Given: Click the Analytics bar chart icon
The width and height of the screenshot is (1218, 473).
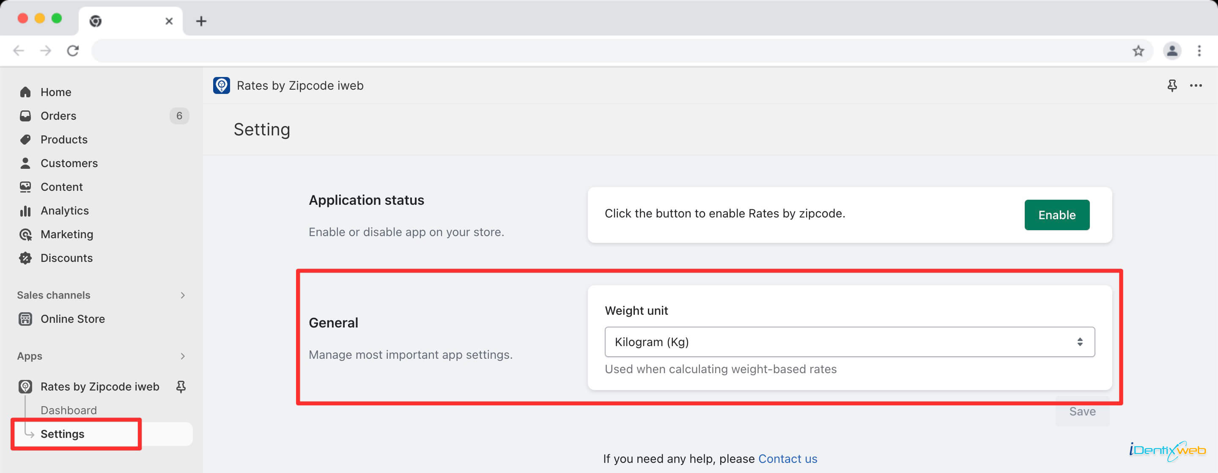Looking at the screenshot, I should 25,211.
